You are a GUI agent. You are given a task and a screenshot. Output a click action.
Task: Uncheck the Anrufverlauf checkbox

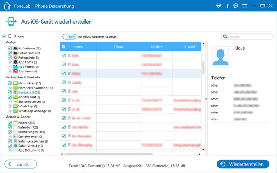(10, 97)
